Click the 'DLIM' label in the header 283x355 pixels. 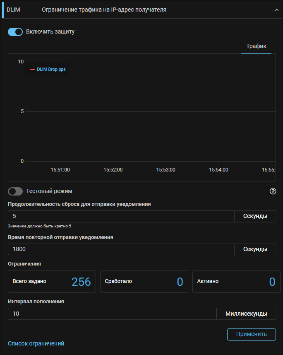[x=13, y=10]
